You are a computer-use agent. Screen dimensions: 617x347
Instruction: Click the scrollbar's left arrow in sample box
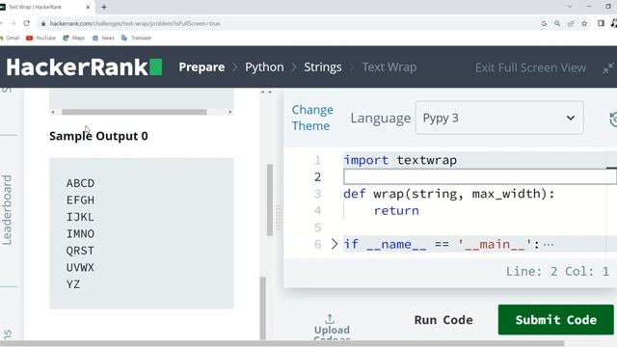click(x=53, y=112)
